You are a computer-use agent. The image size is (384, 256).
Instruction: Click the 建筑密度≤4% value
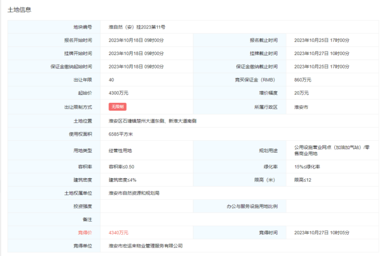(122, 180)
